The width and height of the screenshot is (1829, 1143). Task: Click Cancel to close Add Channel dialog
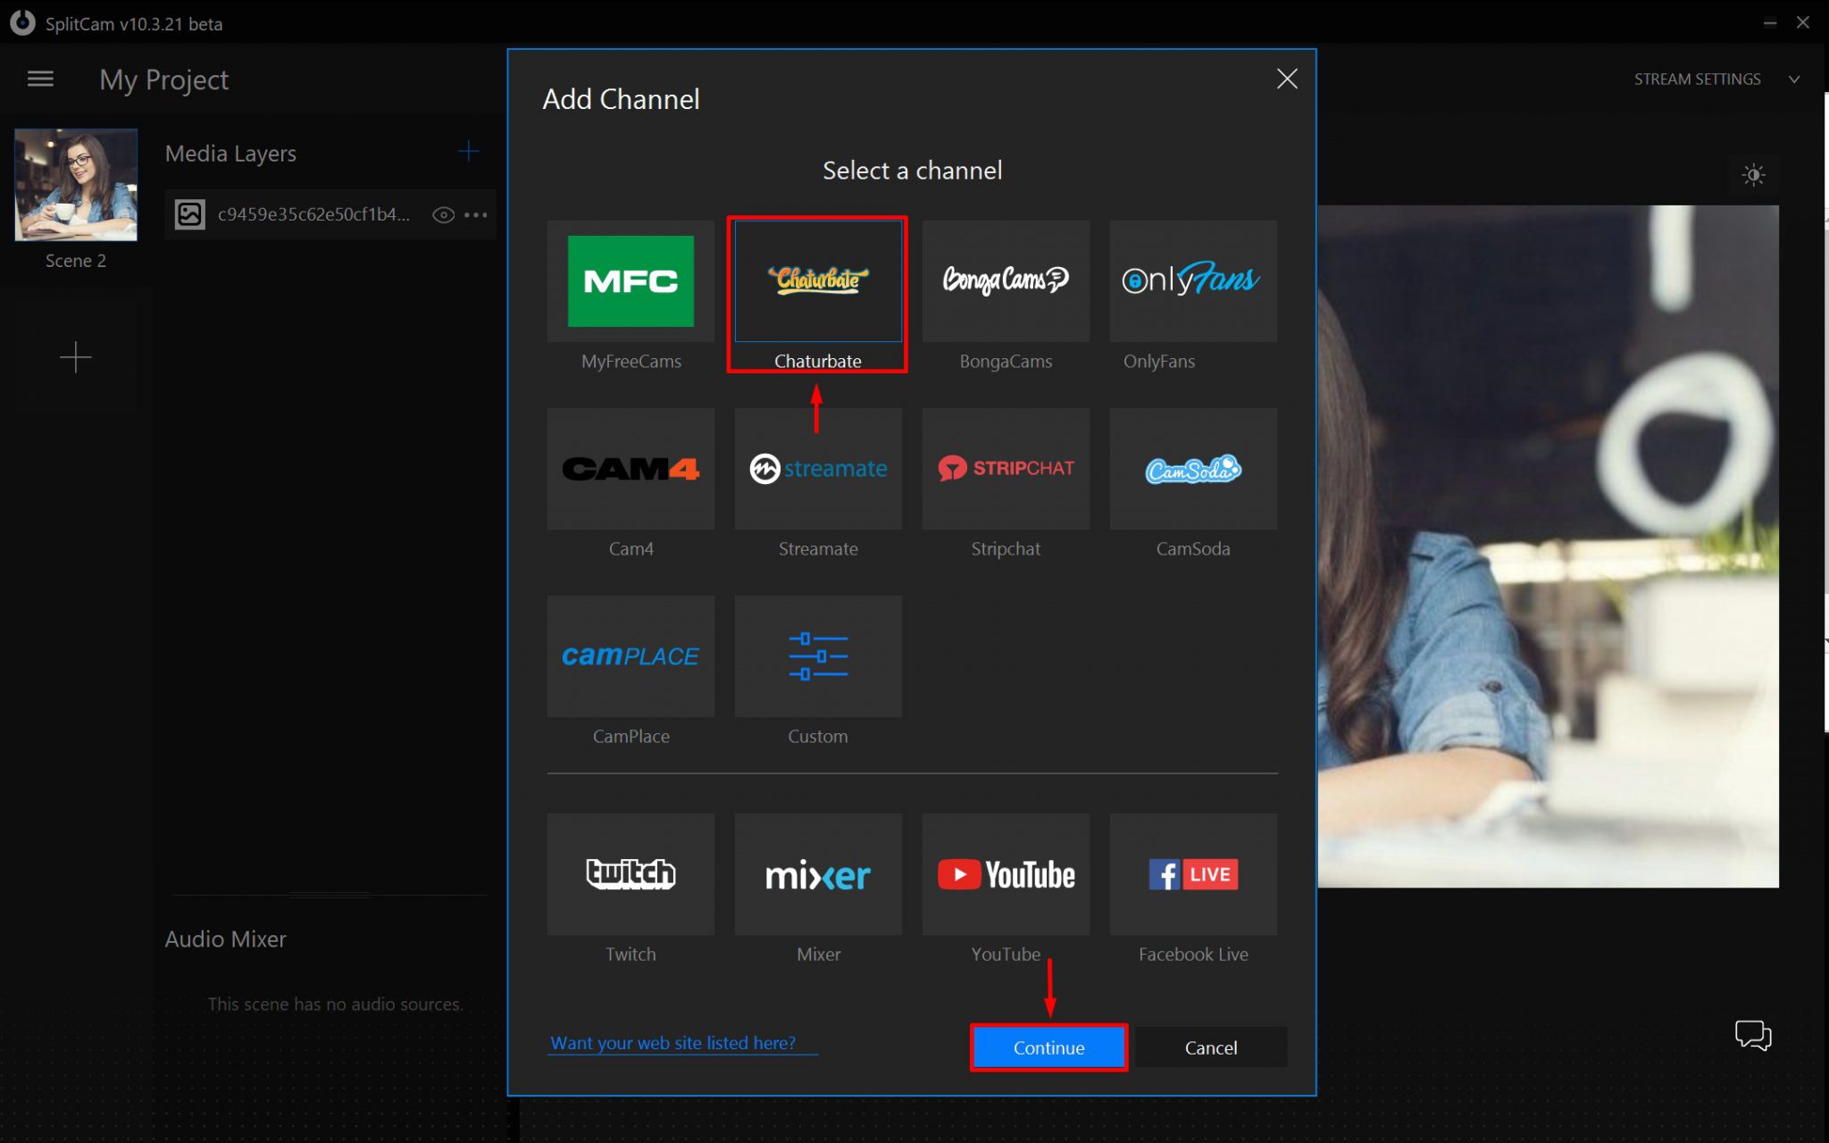click(x=1209, y=1047)
